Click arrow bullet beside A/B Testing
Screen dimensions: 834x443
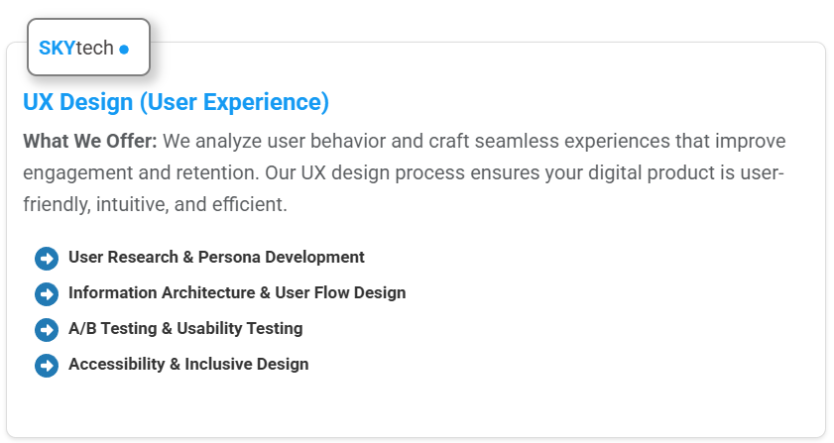tap(47, 330)
